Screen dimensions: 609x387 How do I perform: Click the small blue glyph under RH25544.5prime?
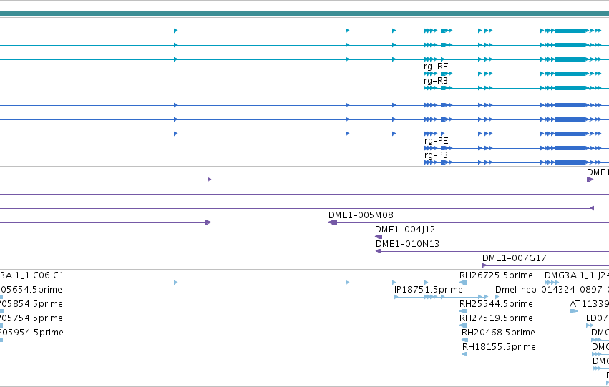pos(463,311)
